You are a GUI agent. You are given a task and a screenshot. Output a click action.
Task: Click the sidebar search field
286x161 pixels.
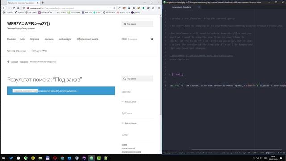(137, 79)
